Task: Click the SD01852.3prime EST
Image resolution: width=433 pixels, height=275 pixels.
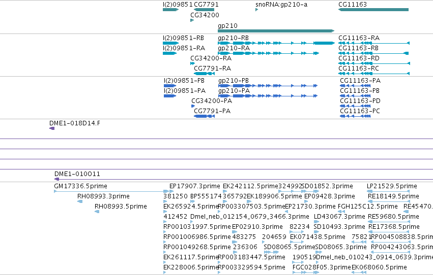Action: coord(311,191)
